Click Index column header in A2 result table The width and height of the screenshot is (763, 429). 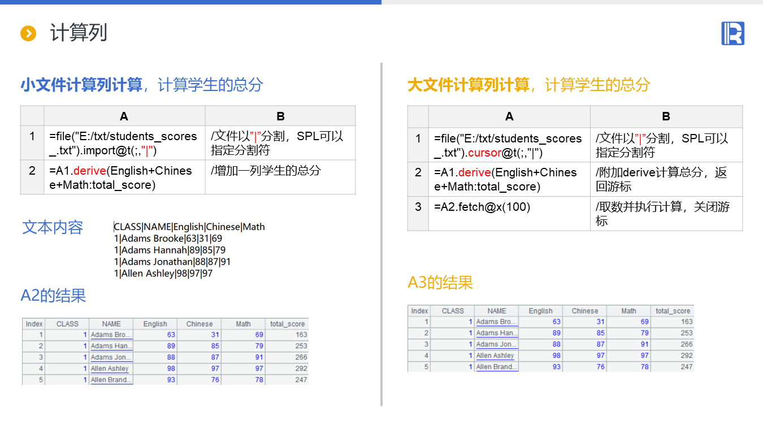34,324
